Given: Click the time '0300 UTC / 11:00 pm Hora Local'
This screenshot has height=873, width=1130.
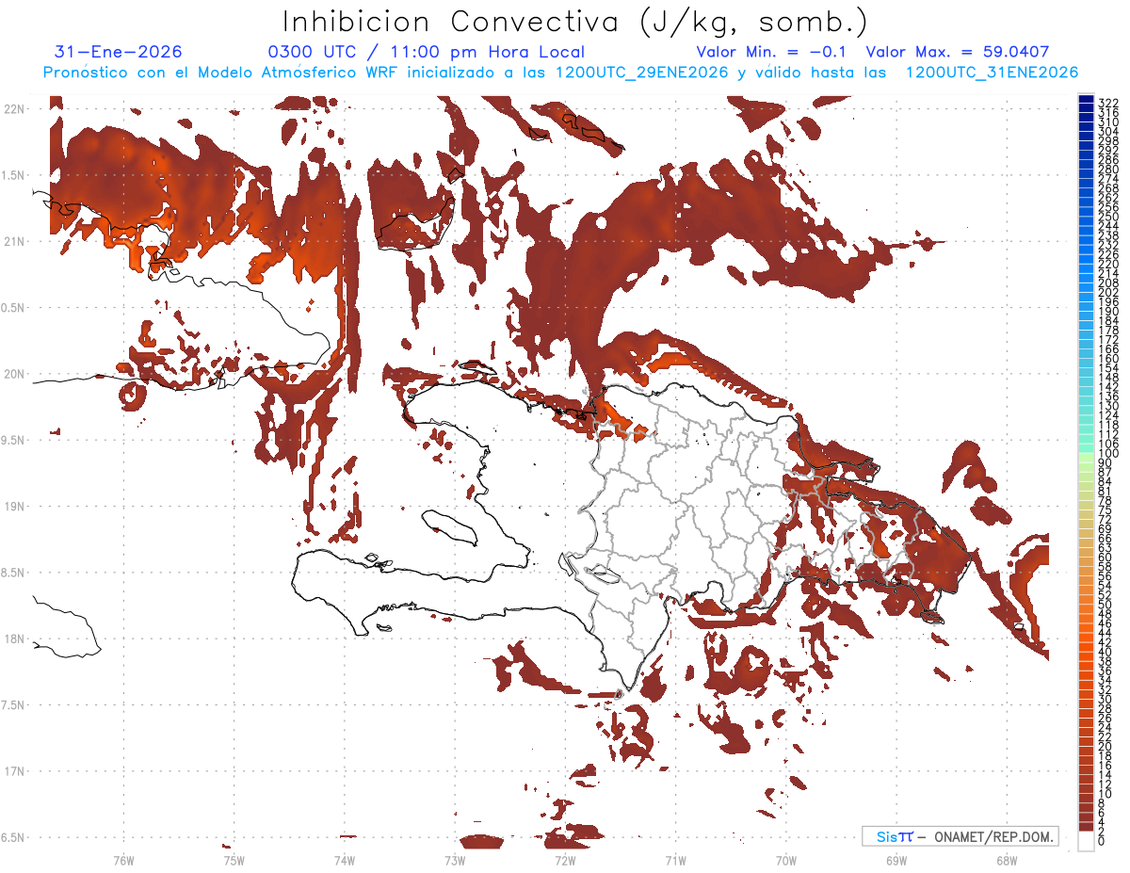Looking at the screenshot, I should pos(426,52).
